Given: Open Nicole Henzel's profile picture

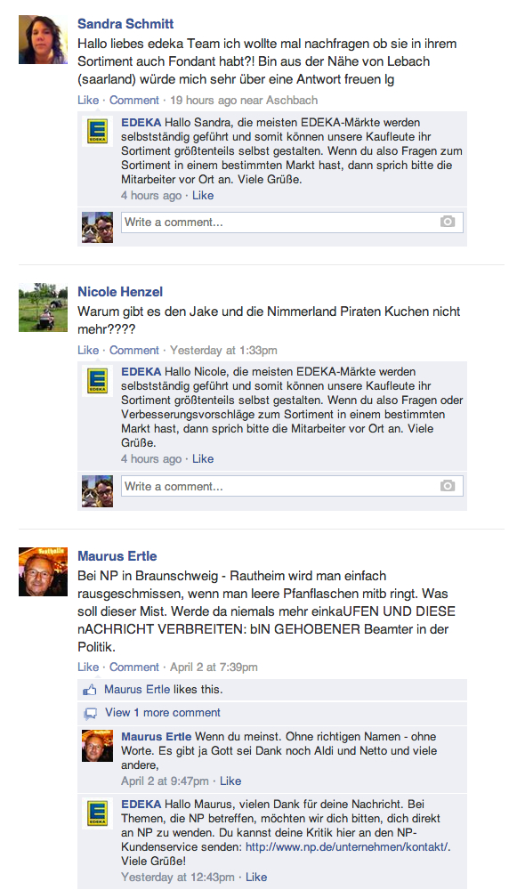Looking at the screenshot, I should pyautogui.click(x=43, y=307).
